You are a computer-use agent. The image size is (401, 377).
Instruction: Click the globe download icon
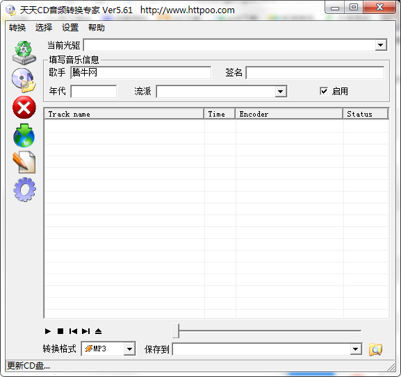[x=24, y=135]
